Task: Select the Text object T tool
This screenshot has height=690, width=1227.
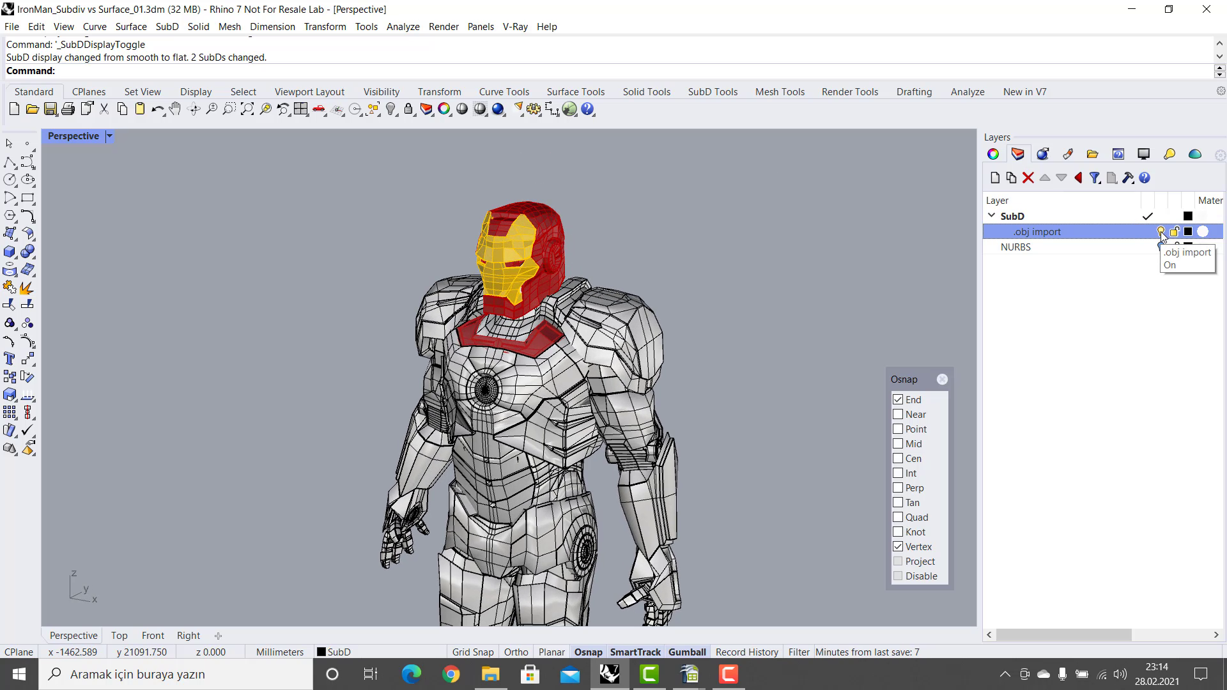Action: click(x=10, y=359)
